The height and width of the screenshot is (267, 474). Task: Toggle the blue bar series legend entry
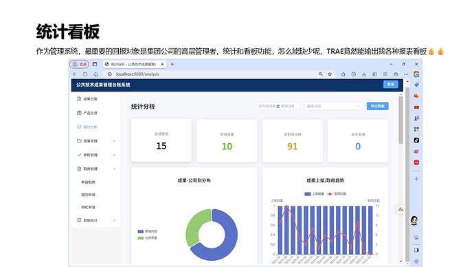point(314,194)
